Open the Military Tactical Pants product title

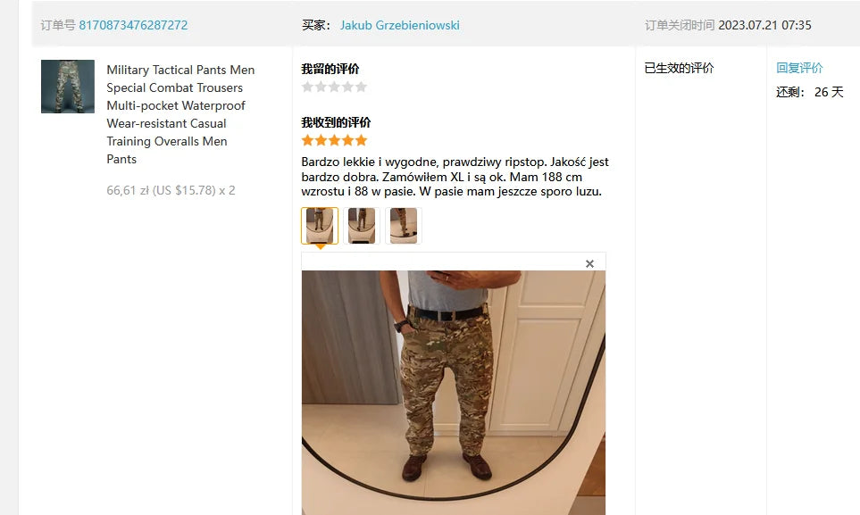[180, 114]
